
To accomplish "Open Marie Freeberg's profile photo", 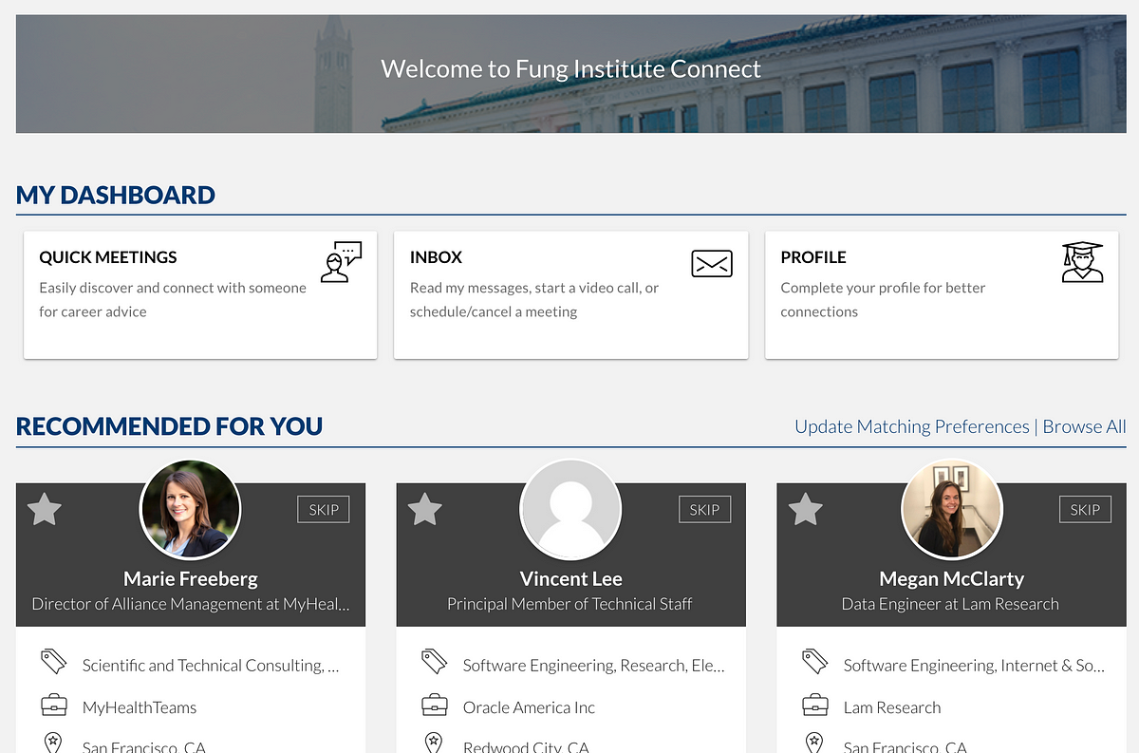I will [190, 510].
